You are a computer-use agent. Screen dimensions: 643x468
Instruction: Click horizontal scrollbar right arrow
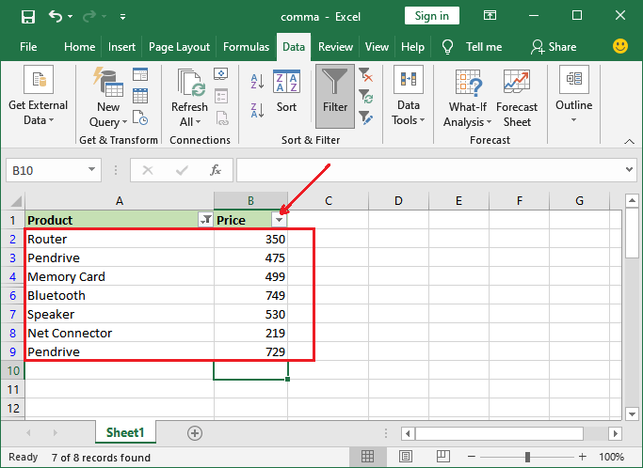[615, 433]
